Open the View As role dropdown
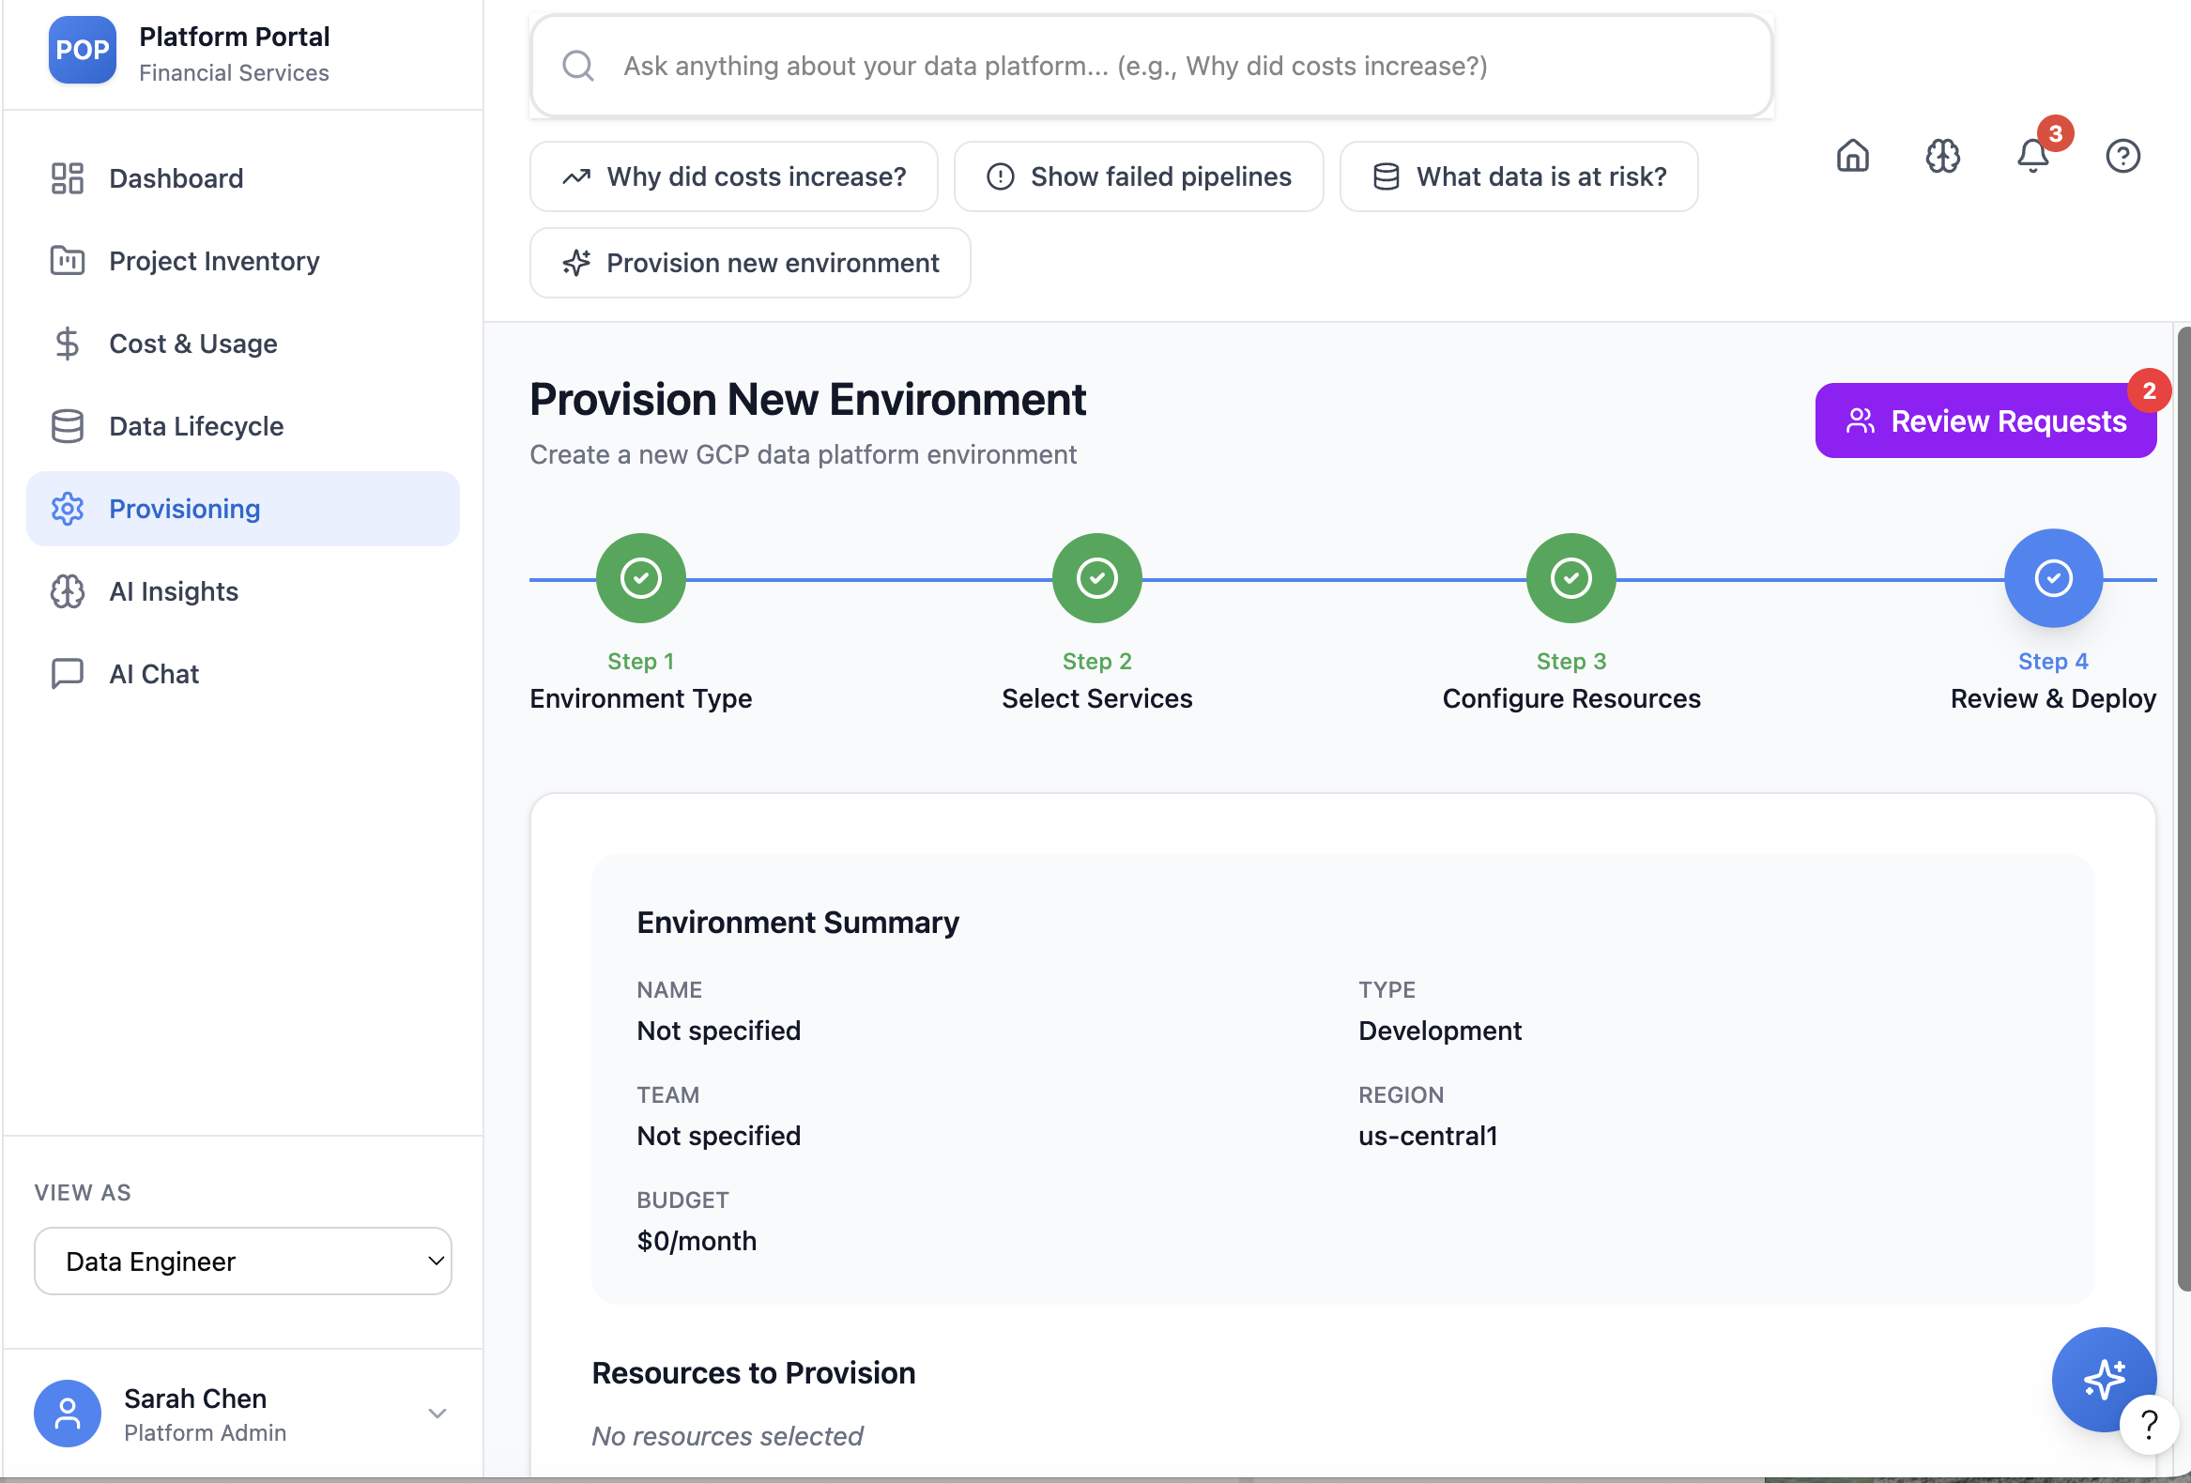Viewport: 2191px width, 1483px height. tap(242, 1261)
